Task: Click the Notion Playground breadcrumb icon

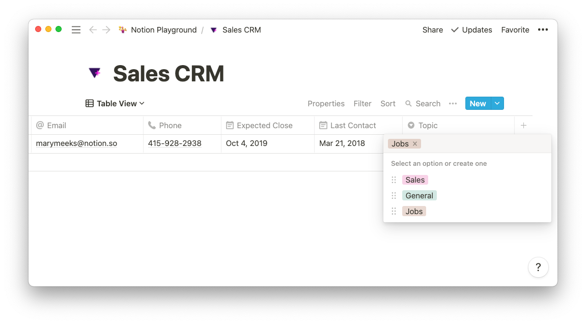Action: pos(123,30)
